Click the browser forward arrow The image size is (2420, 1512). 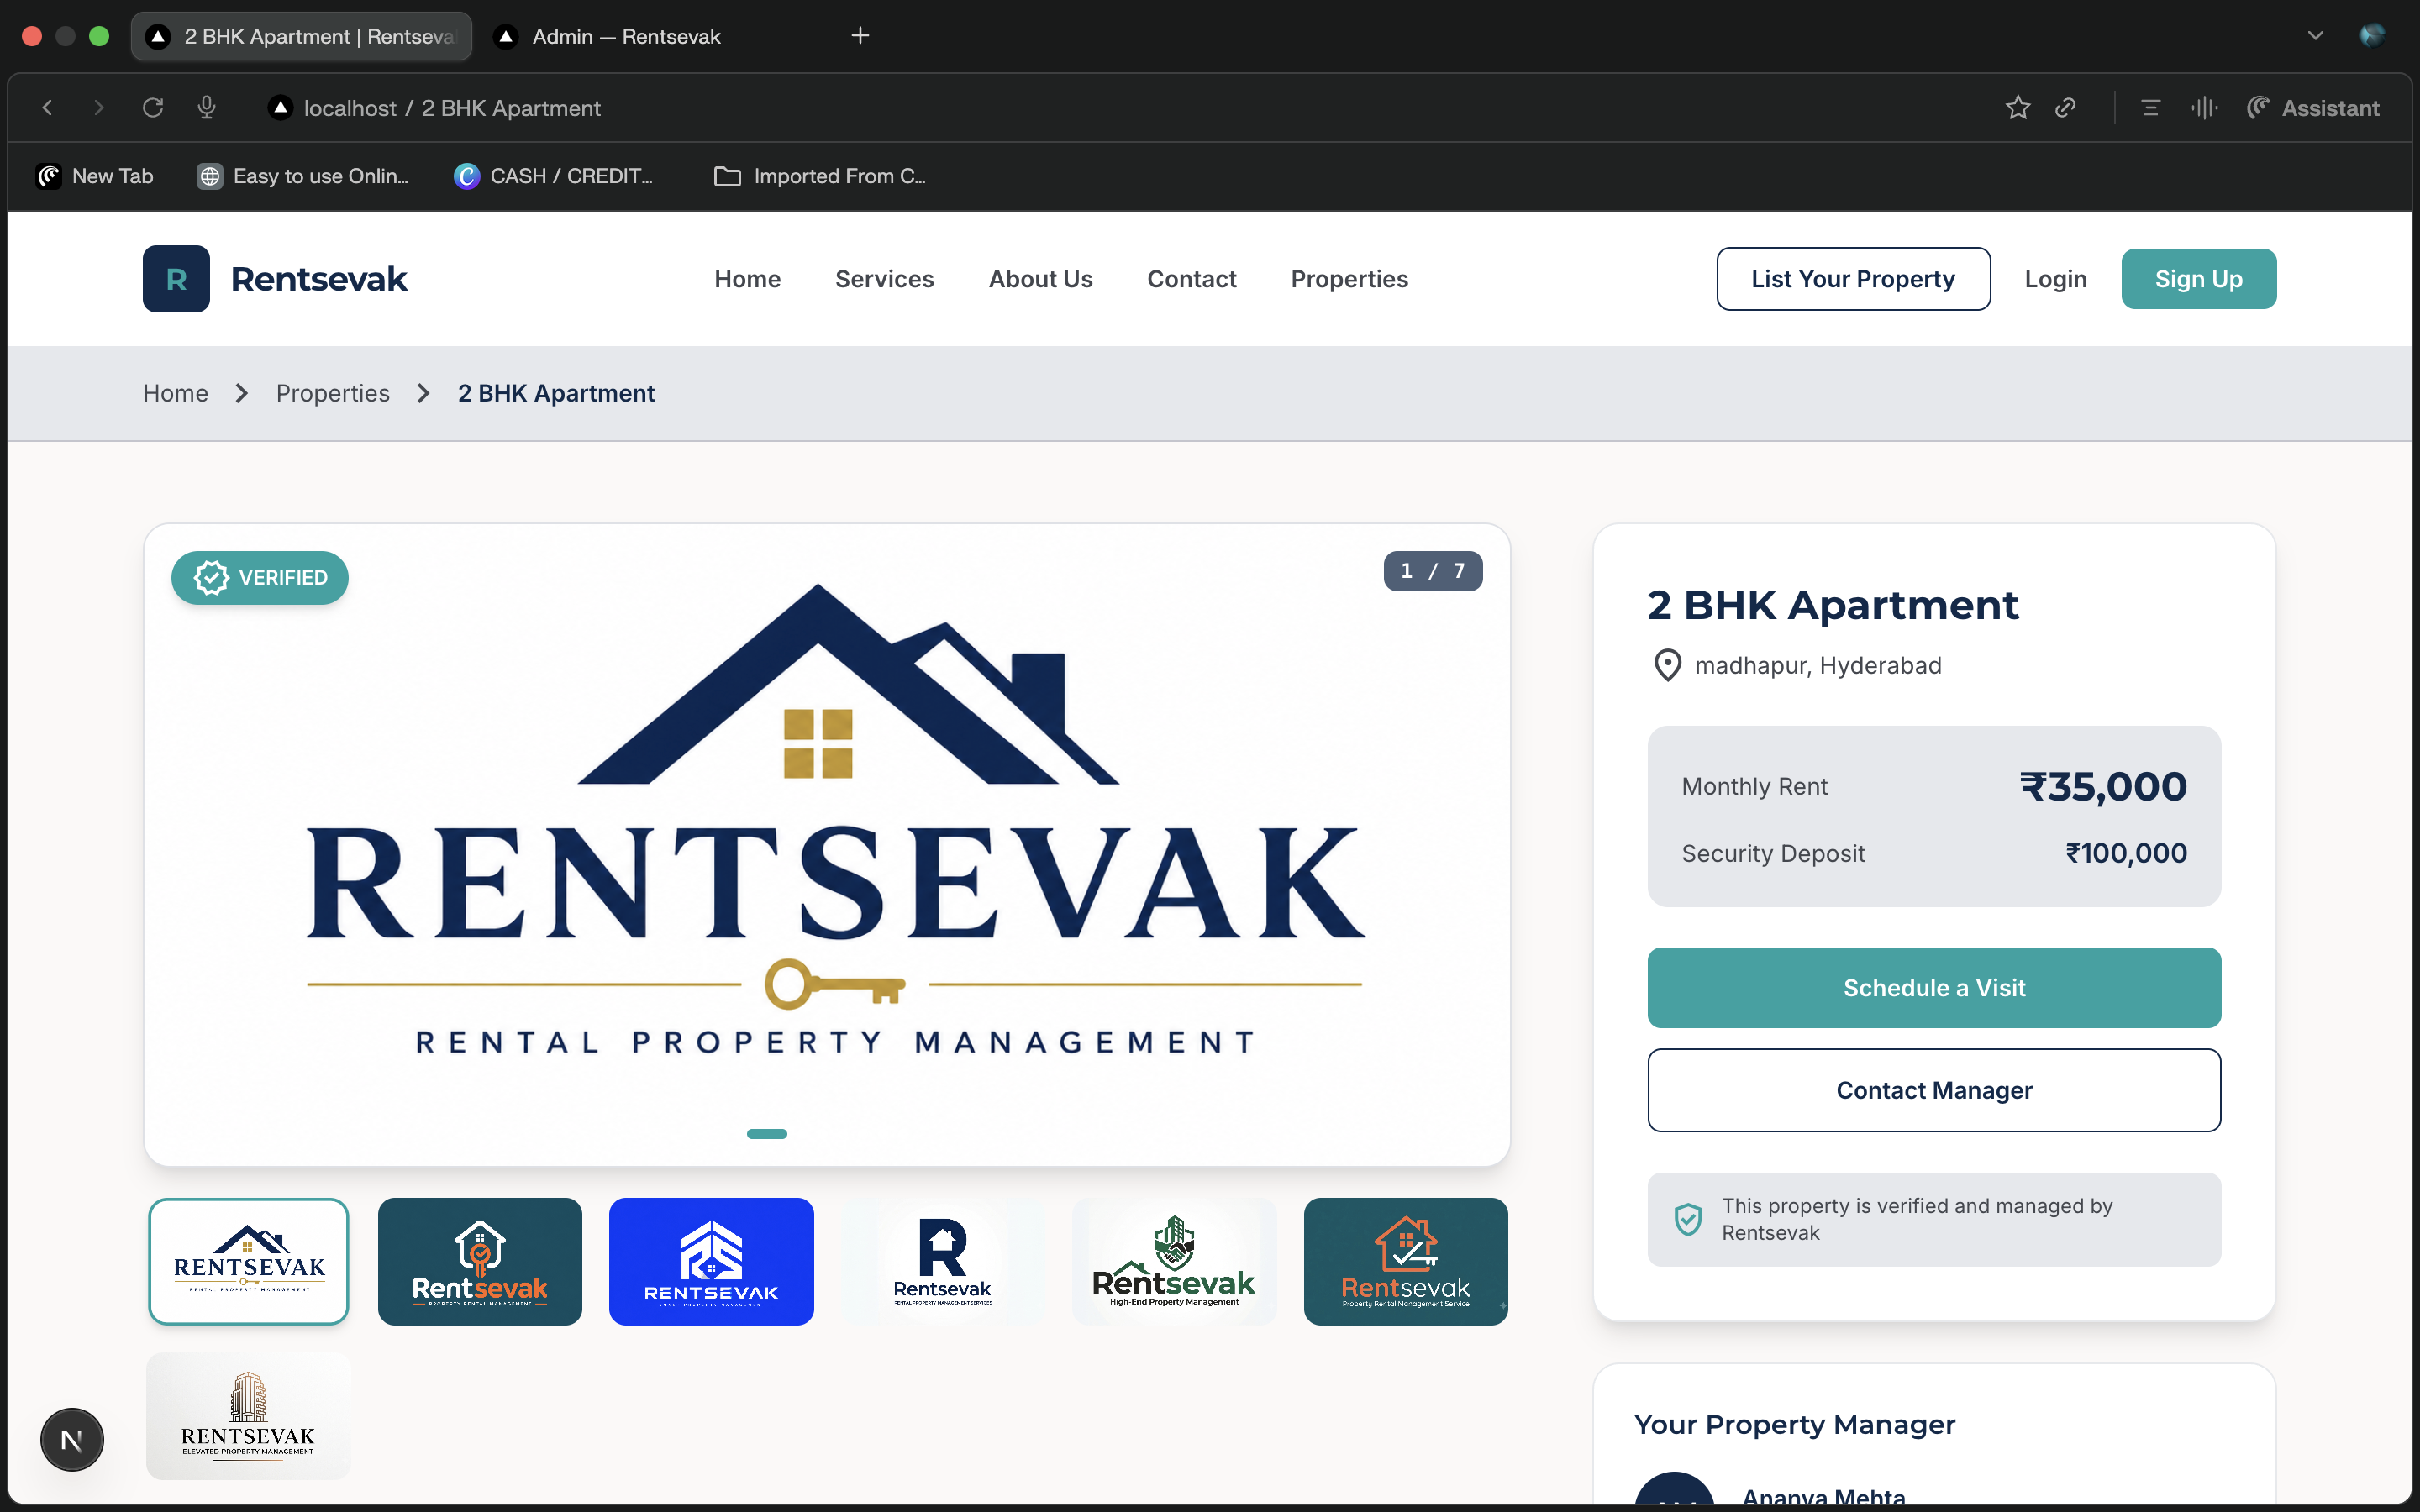(98, 108)
